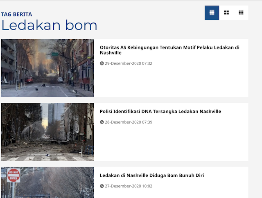This screenshot has height=198, width=262.
Task: Click clock icon beside 29-Desember-2020
Action: [x=102, y=63]
